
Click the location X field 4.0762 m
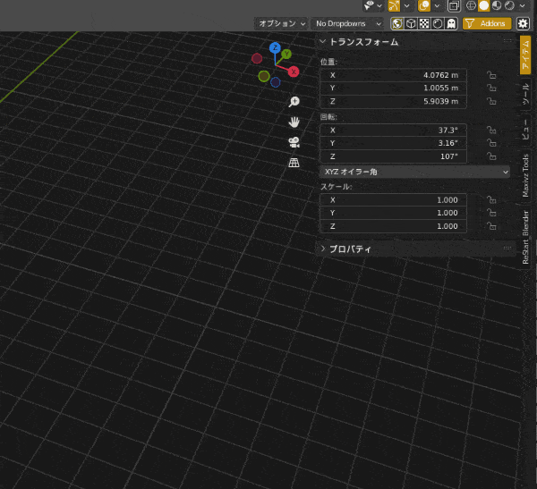393,75
